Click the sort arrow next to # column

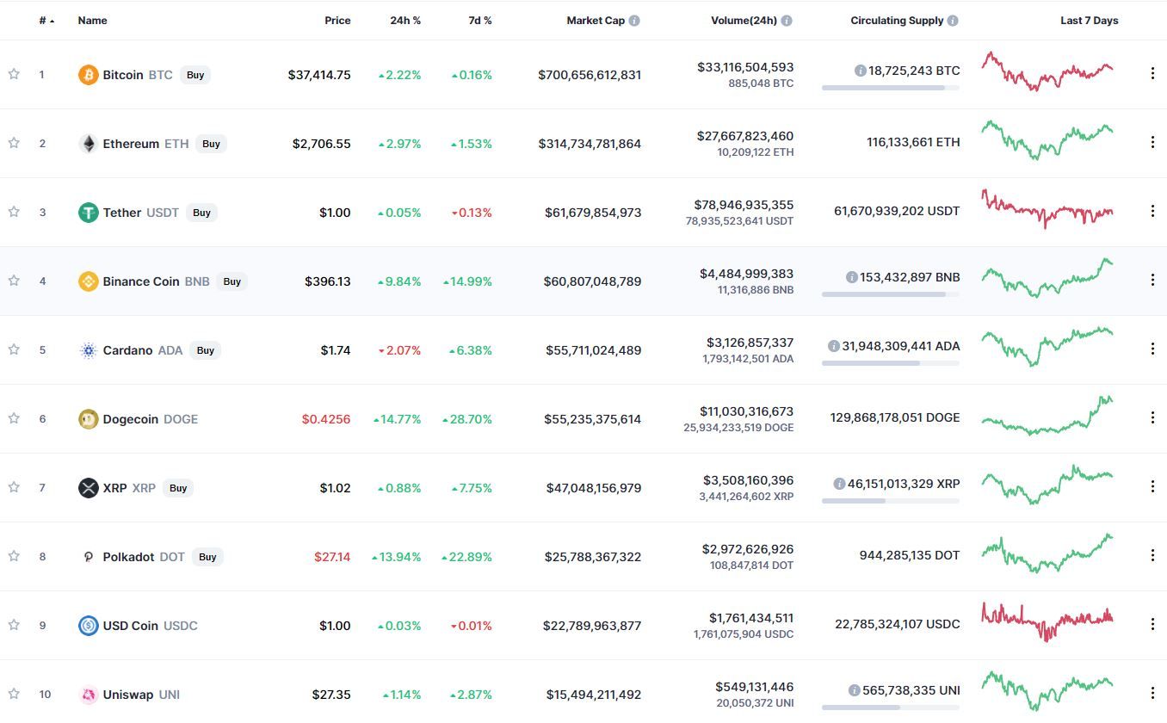(x=52, y=21)
